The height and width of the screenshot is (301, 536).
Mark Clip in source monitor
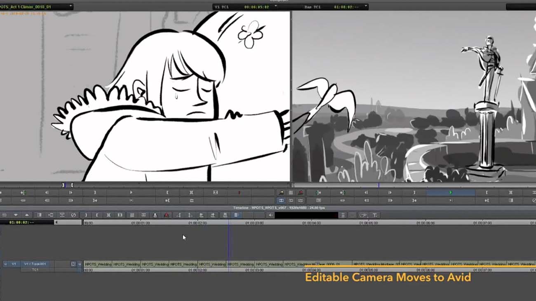[191, 192]
